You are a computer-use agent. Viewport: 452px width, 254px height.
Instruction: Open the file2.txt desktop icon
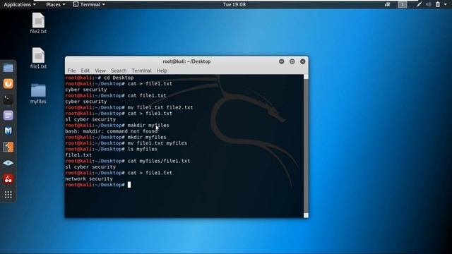[38, 23]
